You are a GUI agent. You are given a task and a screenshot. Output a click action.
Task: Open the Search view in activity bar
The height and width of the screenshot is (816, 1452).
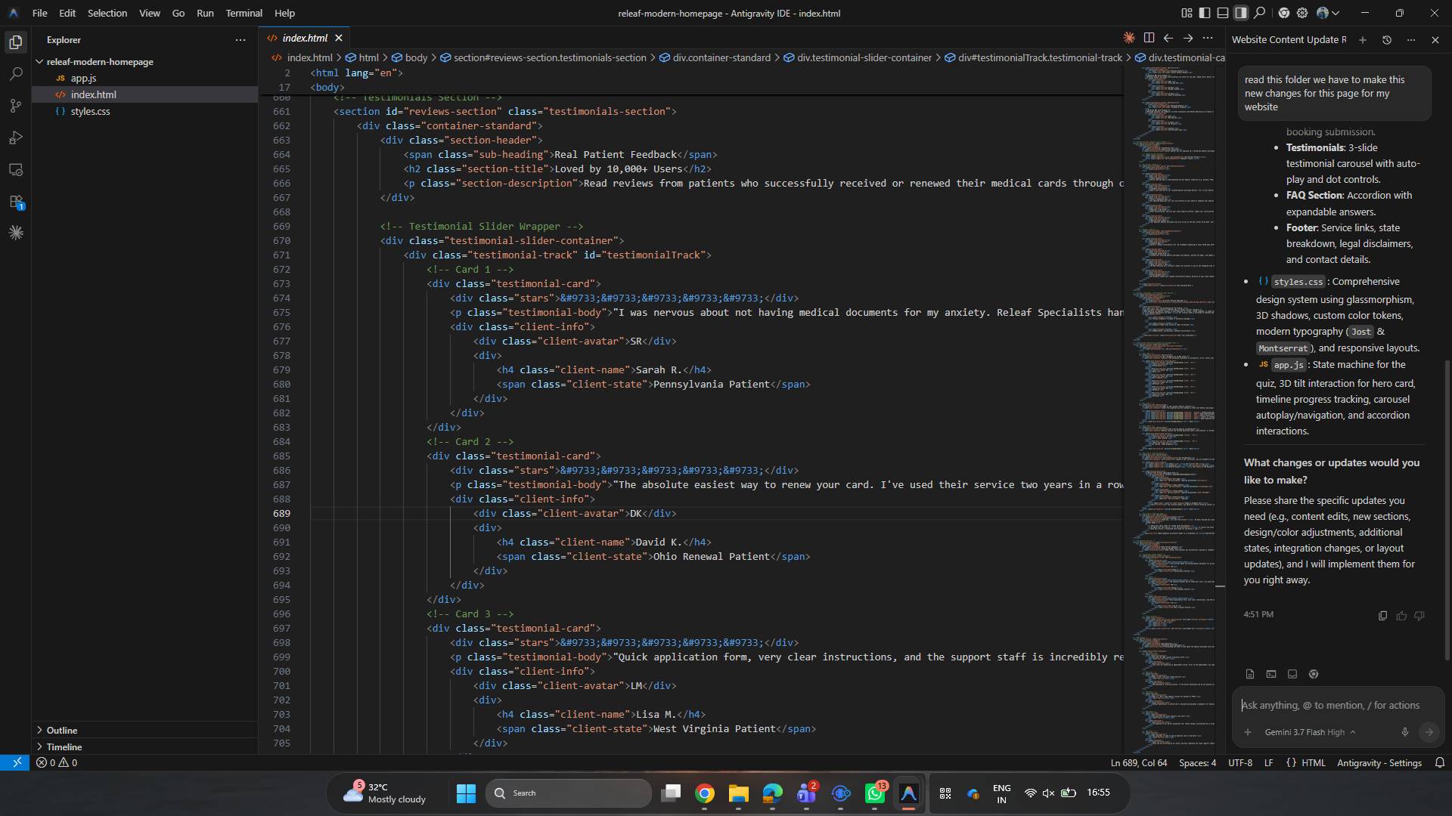coord(16,74)
